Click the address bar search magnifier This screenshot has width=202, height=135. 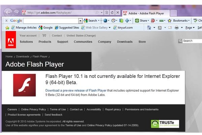[97, 12]
